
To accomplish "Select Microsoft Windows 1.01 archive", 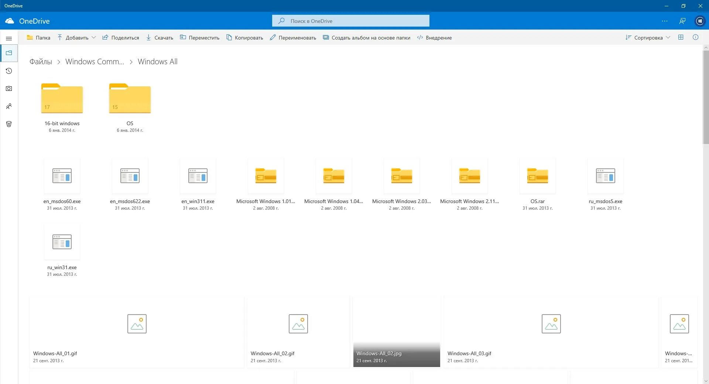I will [x=266, y=184].
